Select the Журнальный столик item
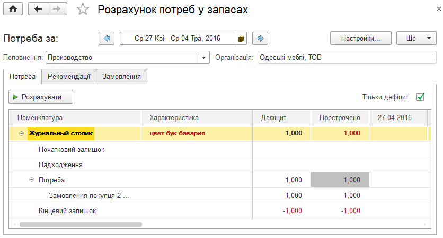This screenshot has height=238, width=443. [x=61, y=133]
